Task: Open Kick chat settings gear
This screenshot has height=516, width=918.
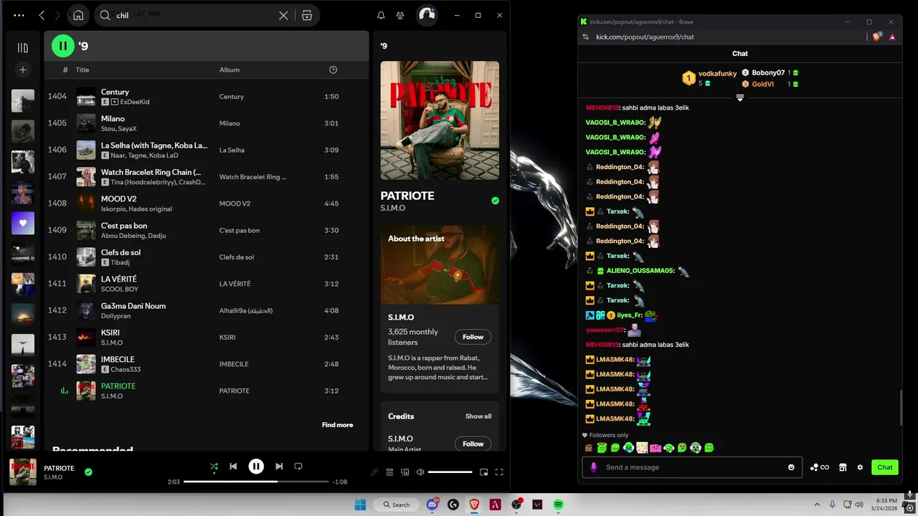Action: tap(860, 467)
